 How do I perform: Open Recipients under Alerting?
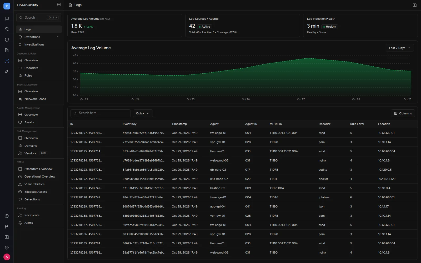click(x=39, y=215)
